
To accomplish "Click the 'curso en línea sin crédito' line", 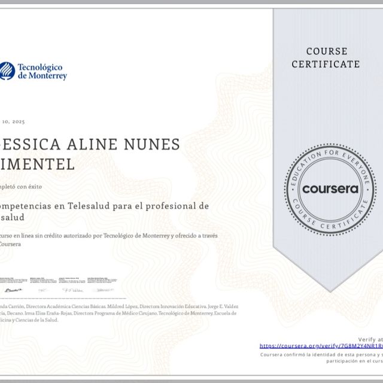I will click(x=109, y=236).
